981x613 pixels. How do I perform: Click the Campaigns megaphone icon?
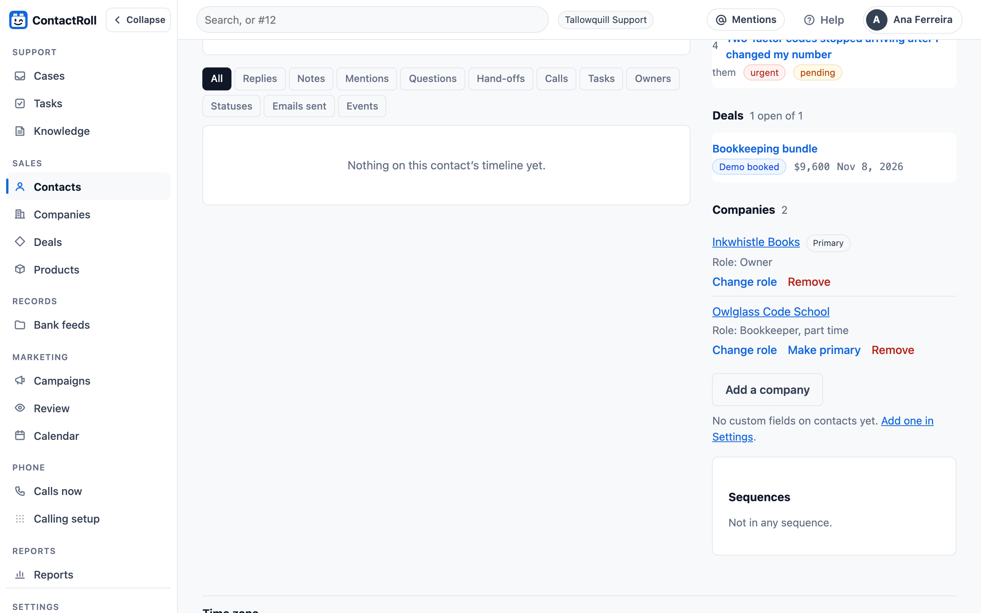click(20, 381)
